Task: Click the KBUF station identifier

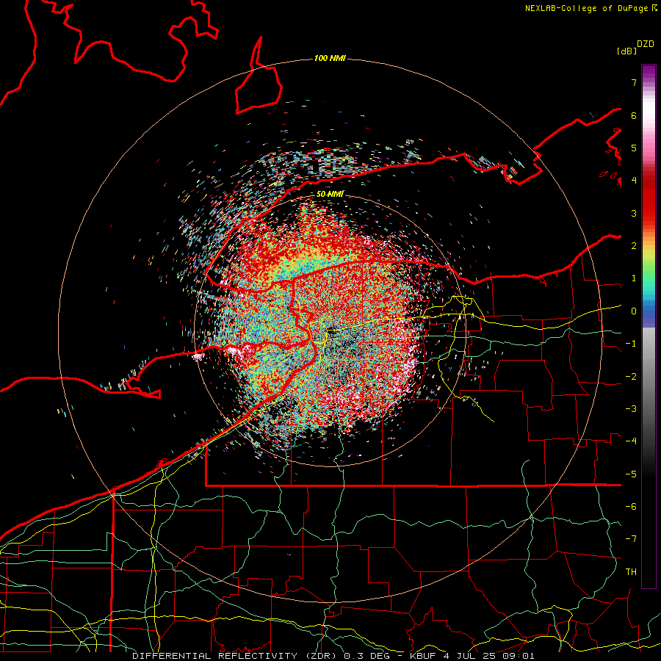Action: (x=422, y=656)
